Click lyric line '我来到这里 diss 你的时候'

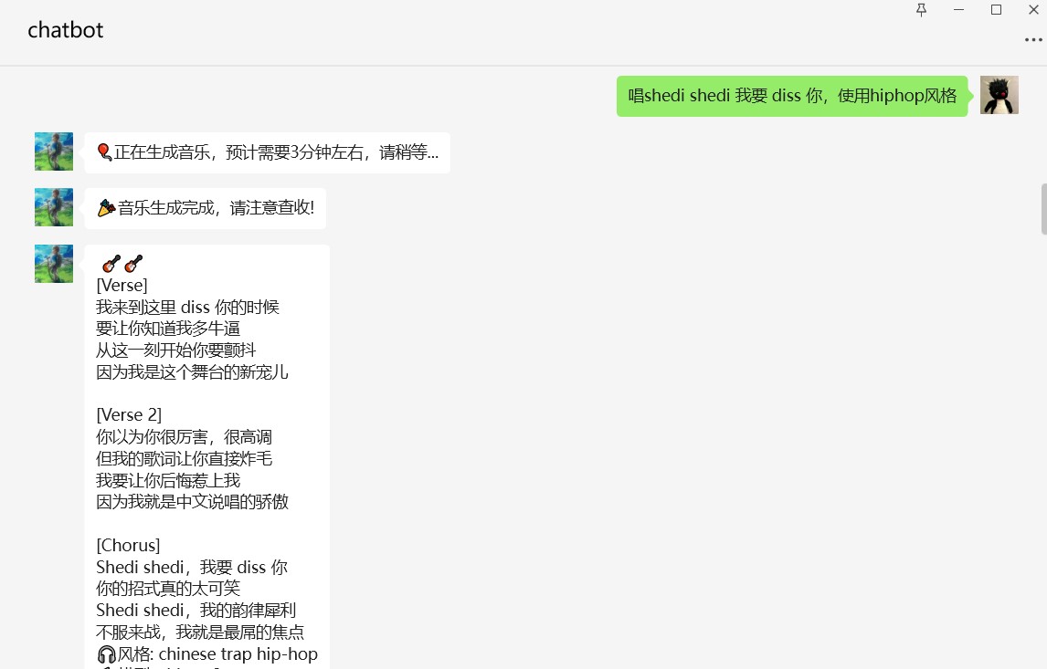pos(187,308)
